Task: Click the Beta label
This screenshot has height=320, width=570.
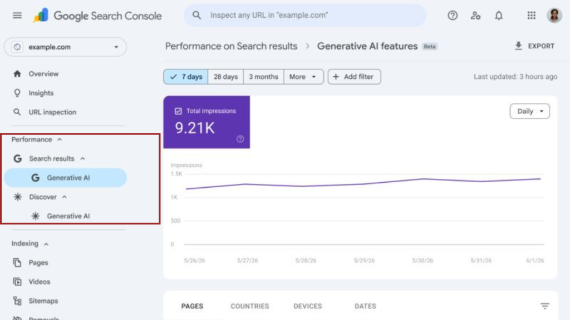Action: (x=430, y=47)
